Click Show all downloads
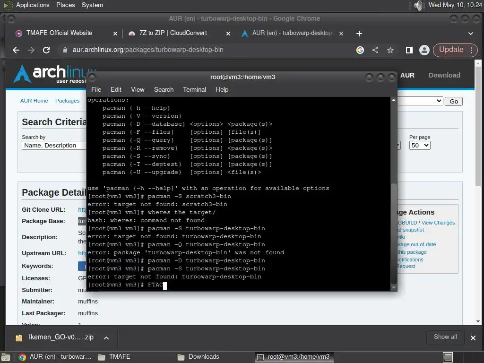Screen dimensions: 484x363 pyautogui.click(x=445, y=337)
